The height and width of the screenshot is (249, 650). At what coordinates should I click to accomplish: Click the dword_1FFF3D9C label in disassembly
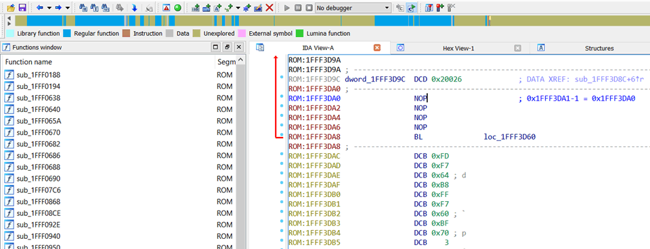pyautogui.click(x=375, y=79)
